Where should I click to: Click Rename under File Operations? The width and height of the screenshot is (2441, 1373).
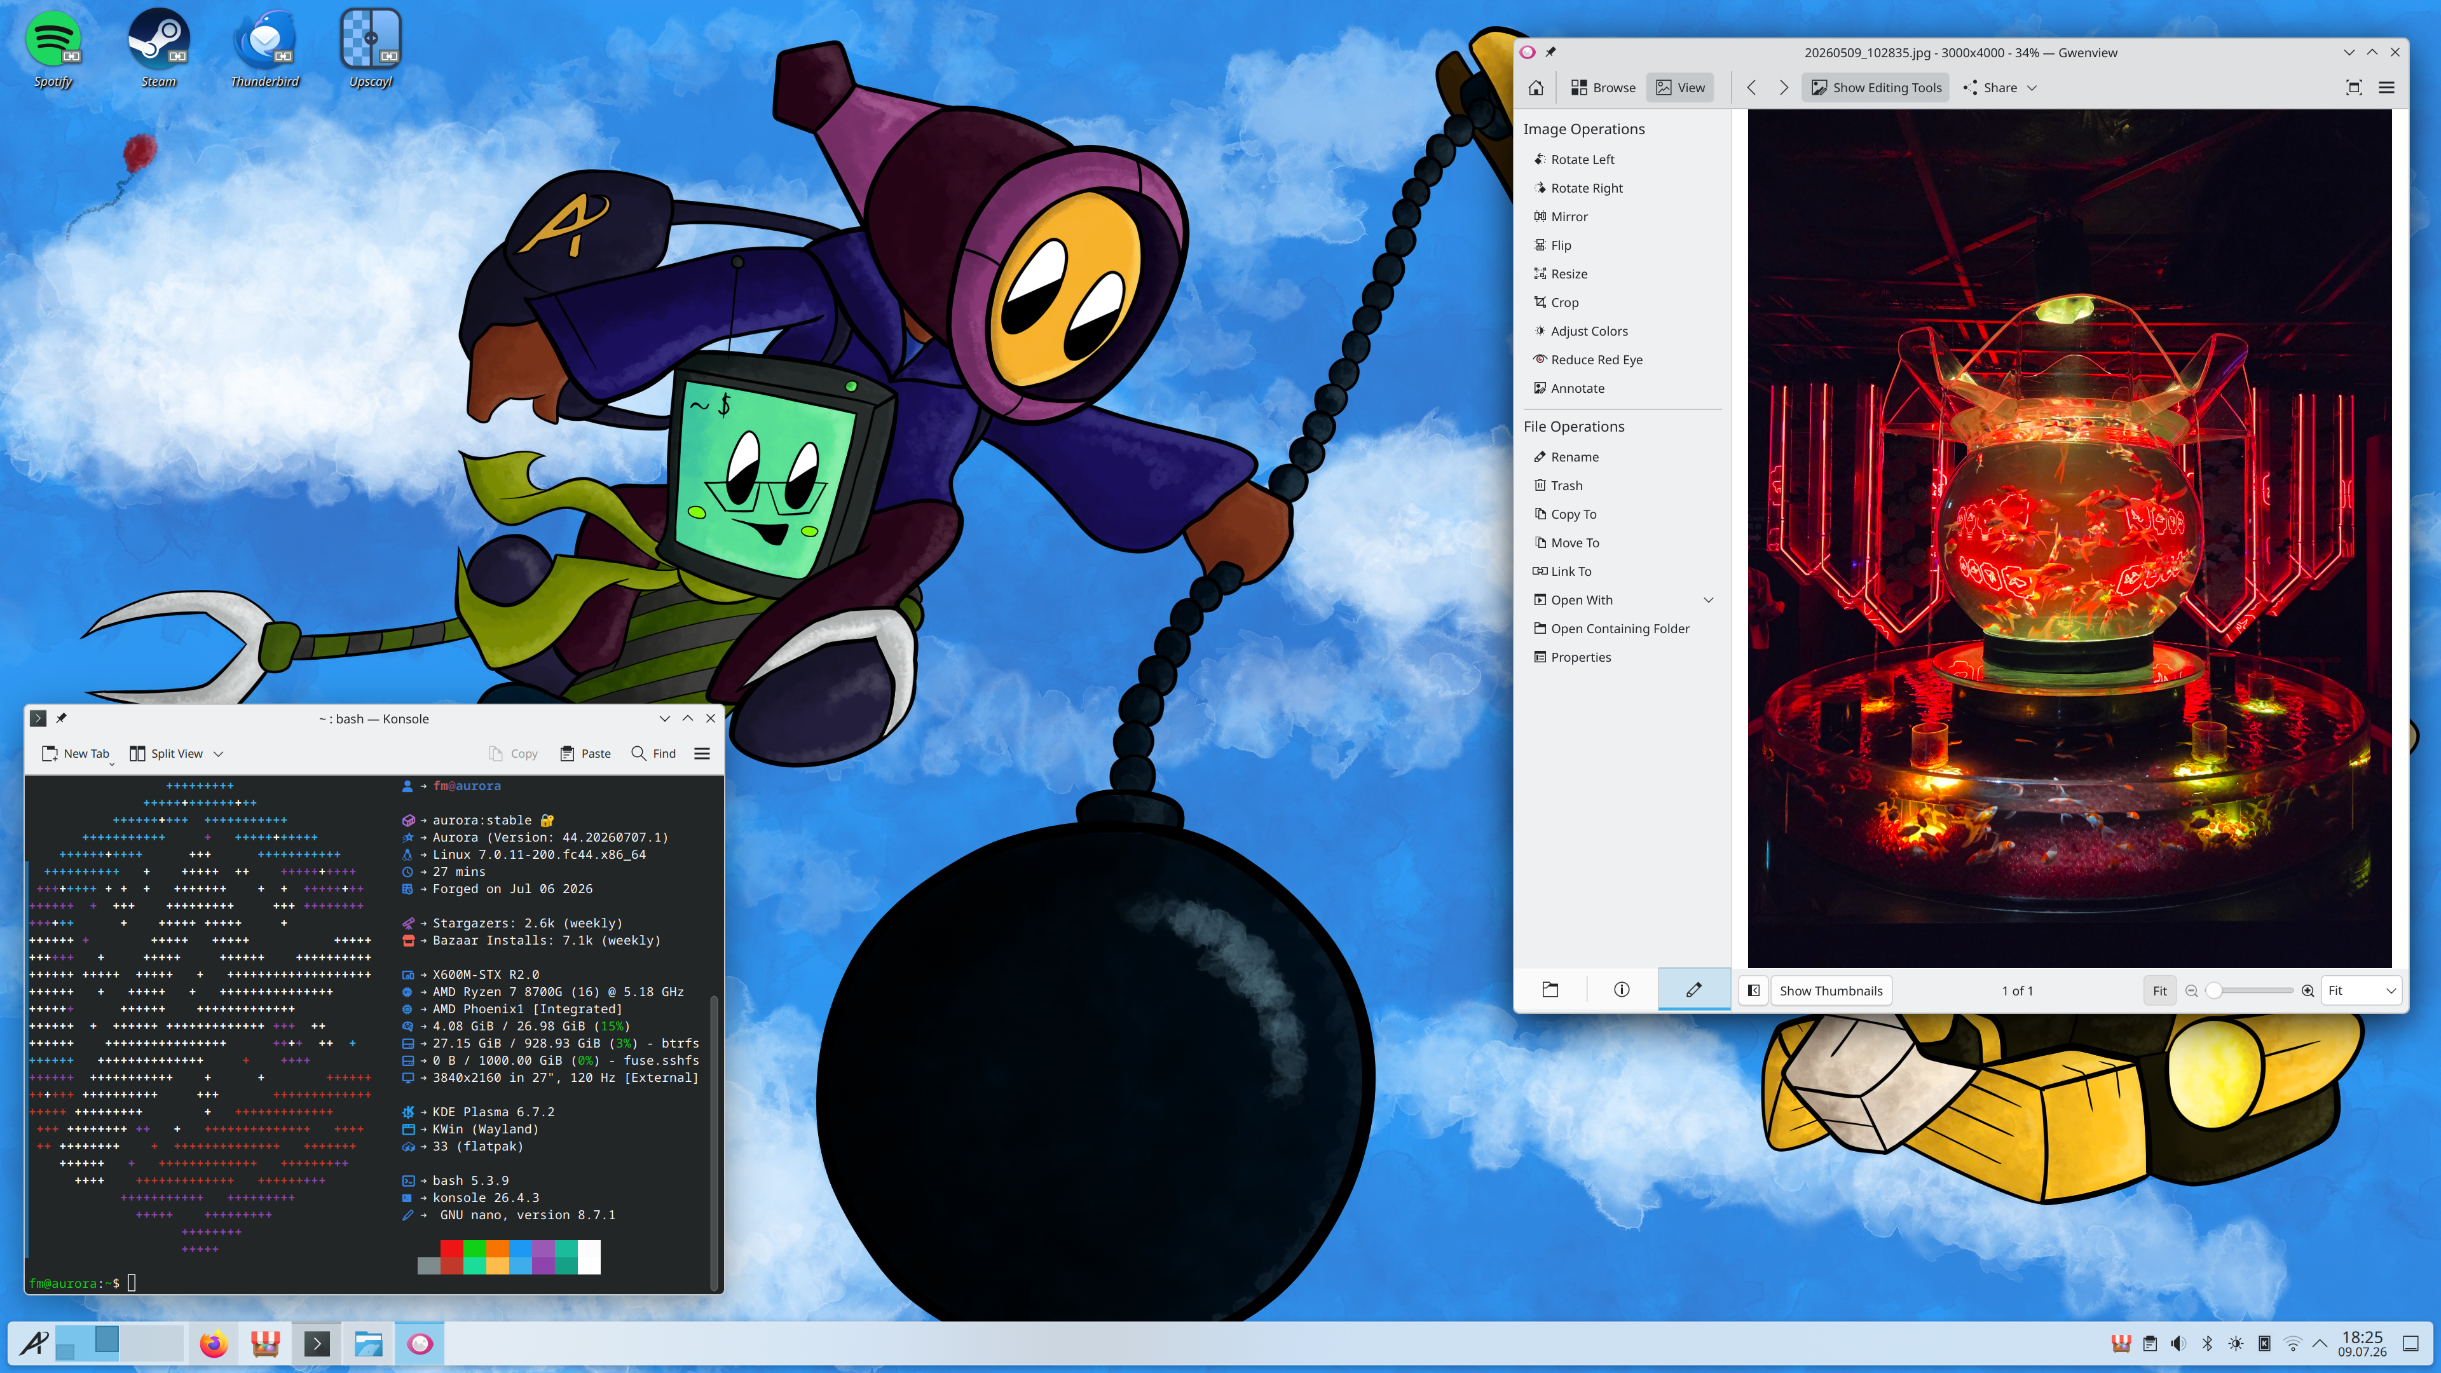tap(1566, 457)
